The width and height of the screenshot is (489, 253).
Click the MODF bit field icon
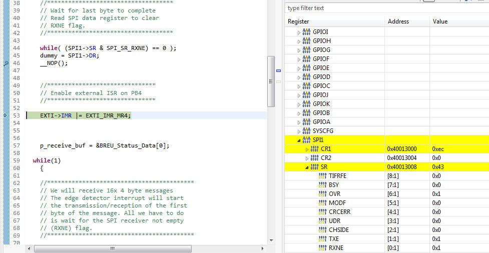[322, 203]
